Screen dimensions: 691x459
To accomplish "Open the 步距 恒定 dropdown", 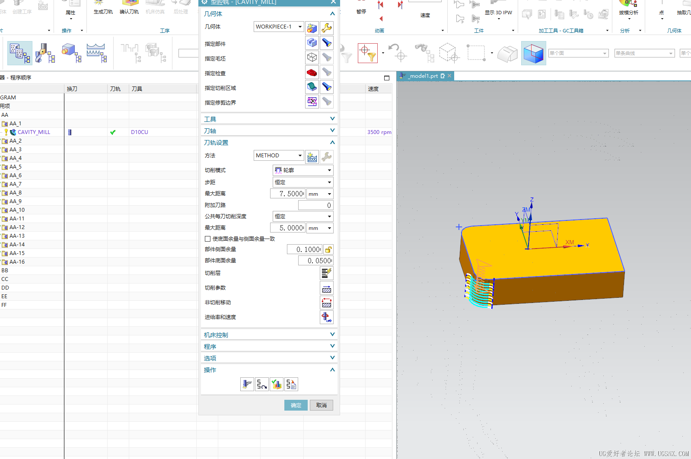I will (303, 182).
